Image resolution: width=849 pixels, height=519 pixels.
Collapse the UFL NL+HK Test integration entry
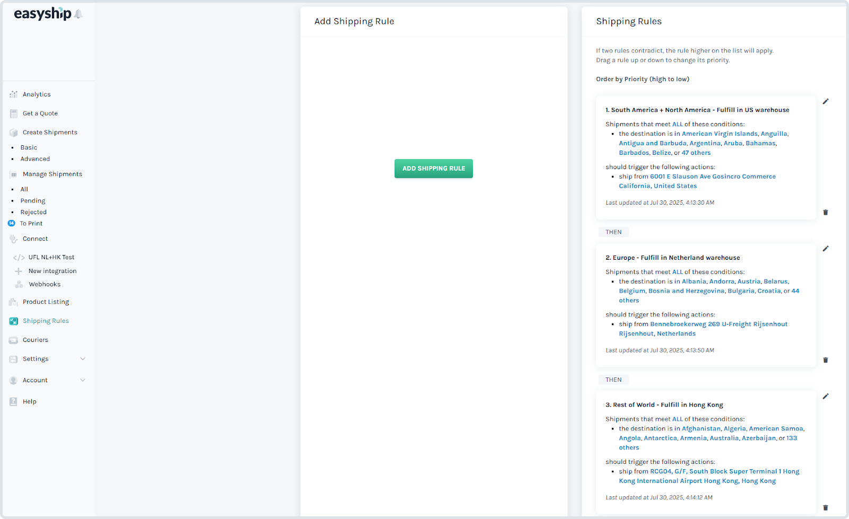[19, 257]
